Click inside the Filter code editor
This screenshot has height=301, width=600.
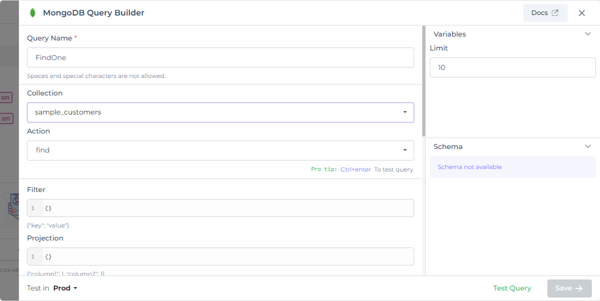[x=228, y=208]
